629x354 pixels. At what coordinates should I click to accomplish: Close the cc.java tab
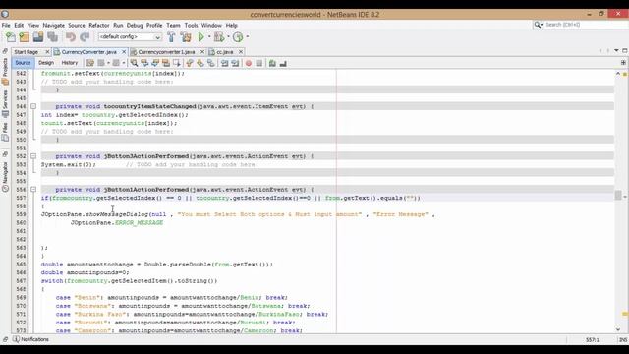point(241,52)
